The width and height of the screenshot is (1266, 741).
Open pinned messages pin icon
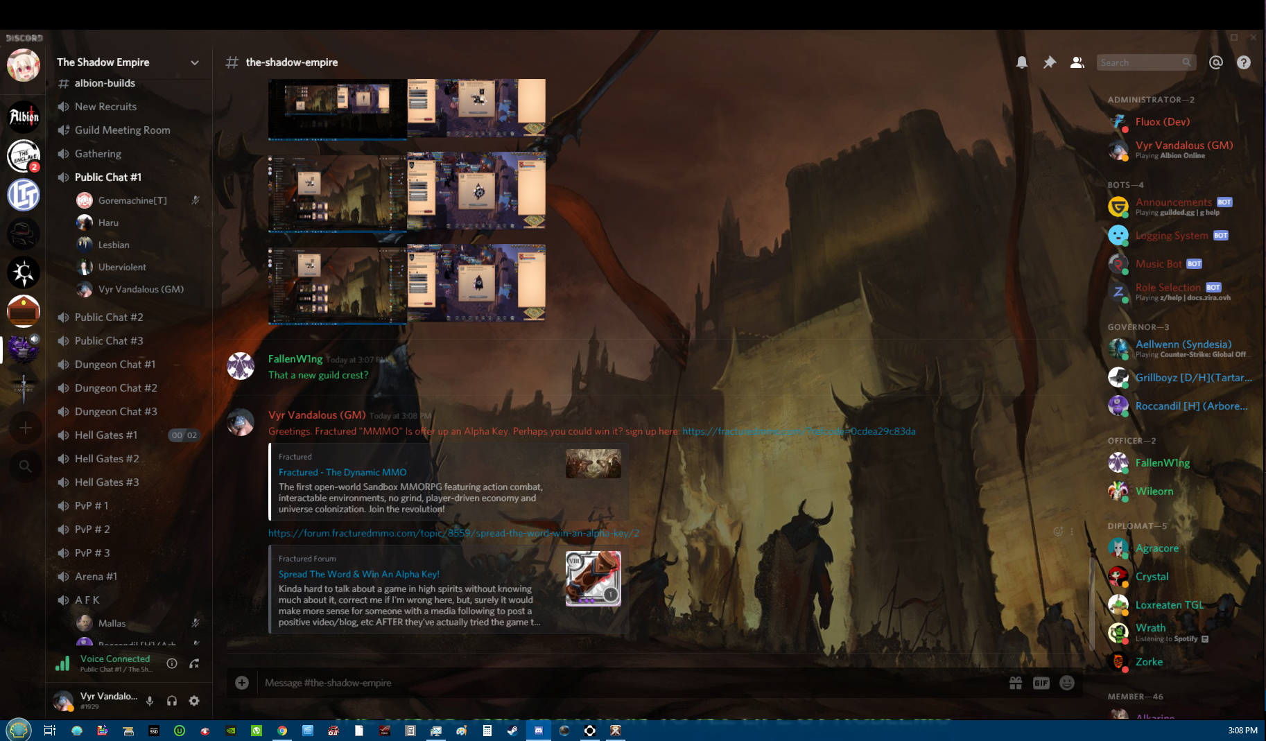point(1050,62)
